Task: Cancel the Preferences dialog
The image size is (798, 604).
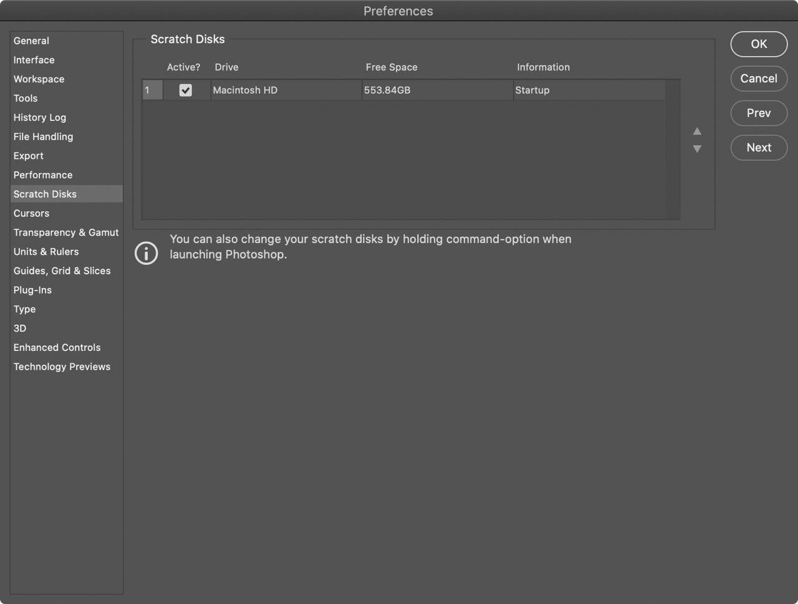Action: point(759,79)
